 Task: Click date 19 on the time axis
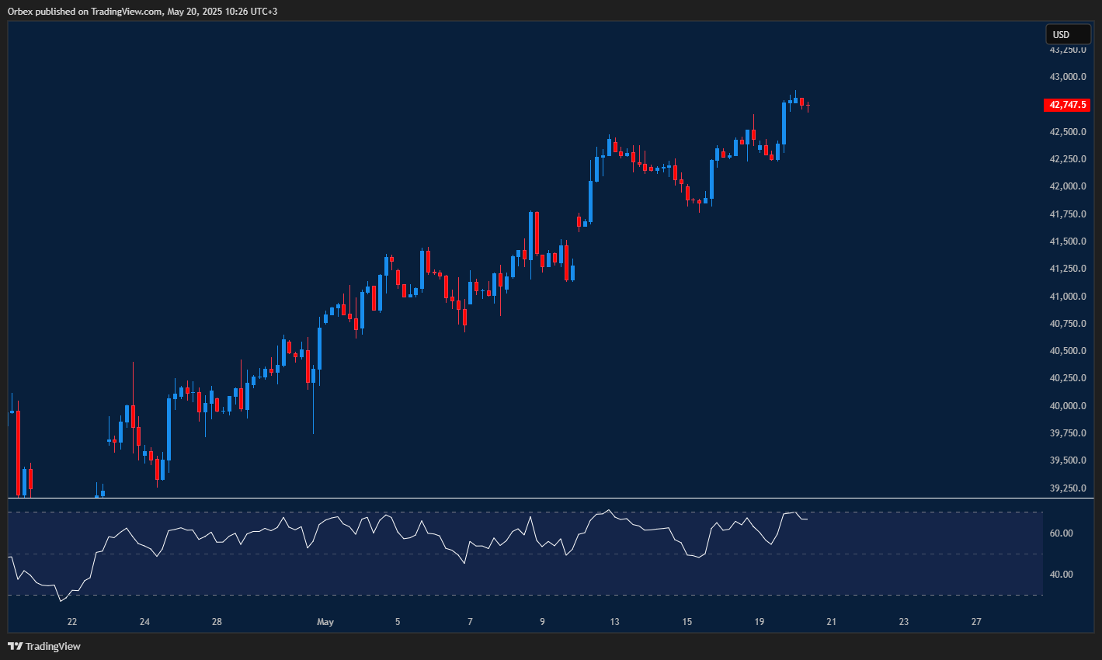point(759,622)
